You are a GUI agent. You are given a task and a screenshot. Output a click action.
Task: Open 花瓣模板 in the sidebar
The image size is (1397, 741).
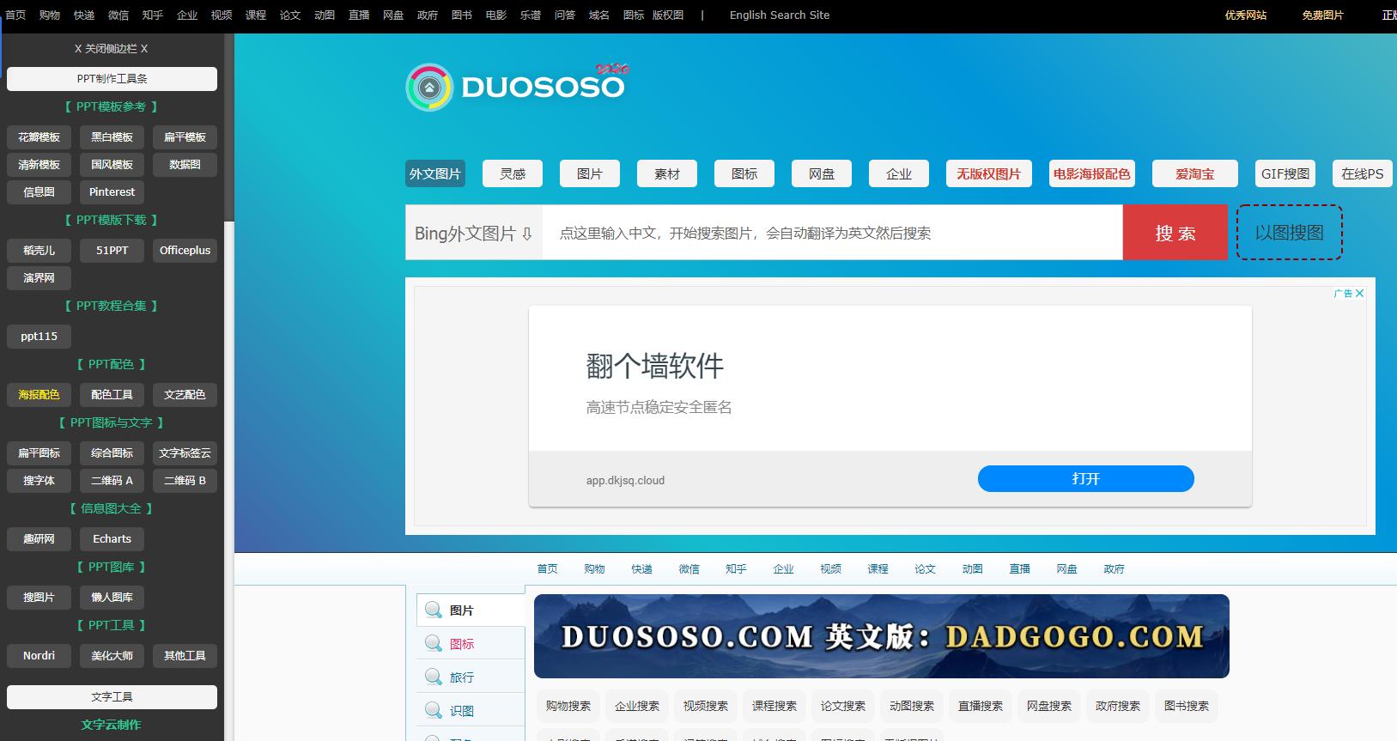39,137
